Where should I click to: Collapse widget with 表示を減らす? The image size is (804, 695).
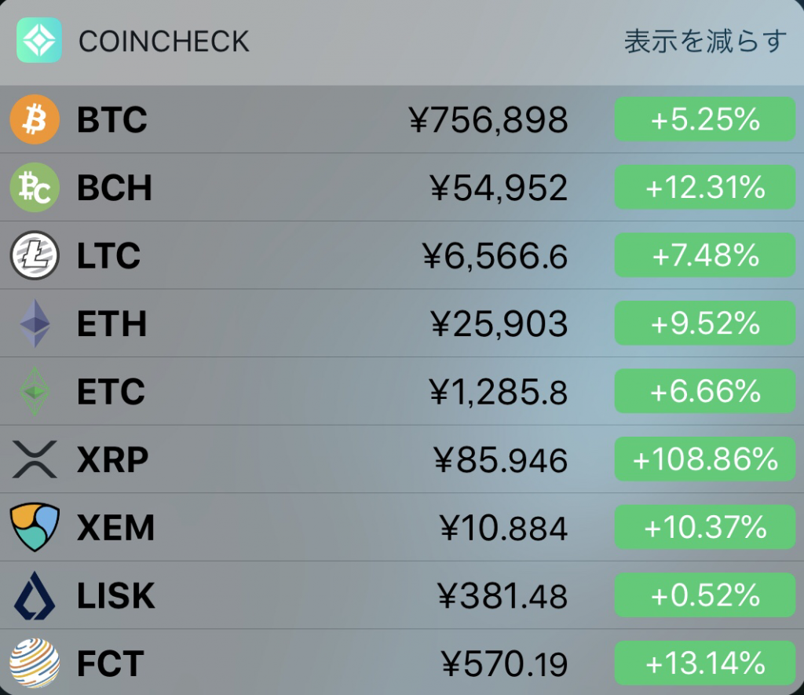click(x=705, y=41)
